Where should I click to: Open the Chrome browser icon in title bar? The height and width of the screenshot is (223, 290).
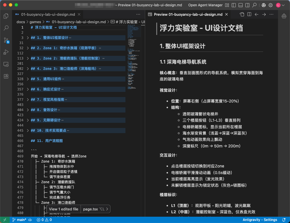tap(263, 5)
